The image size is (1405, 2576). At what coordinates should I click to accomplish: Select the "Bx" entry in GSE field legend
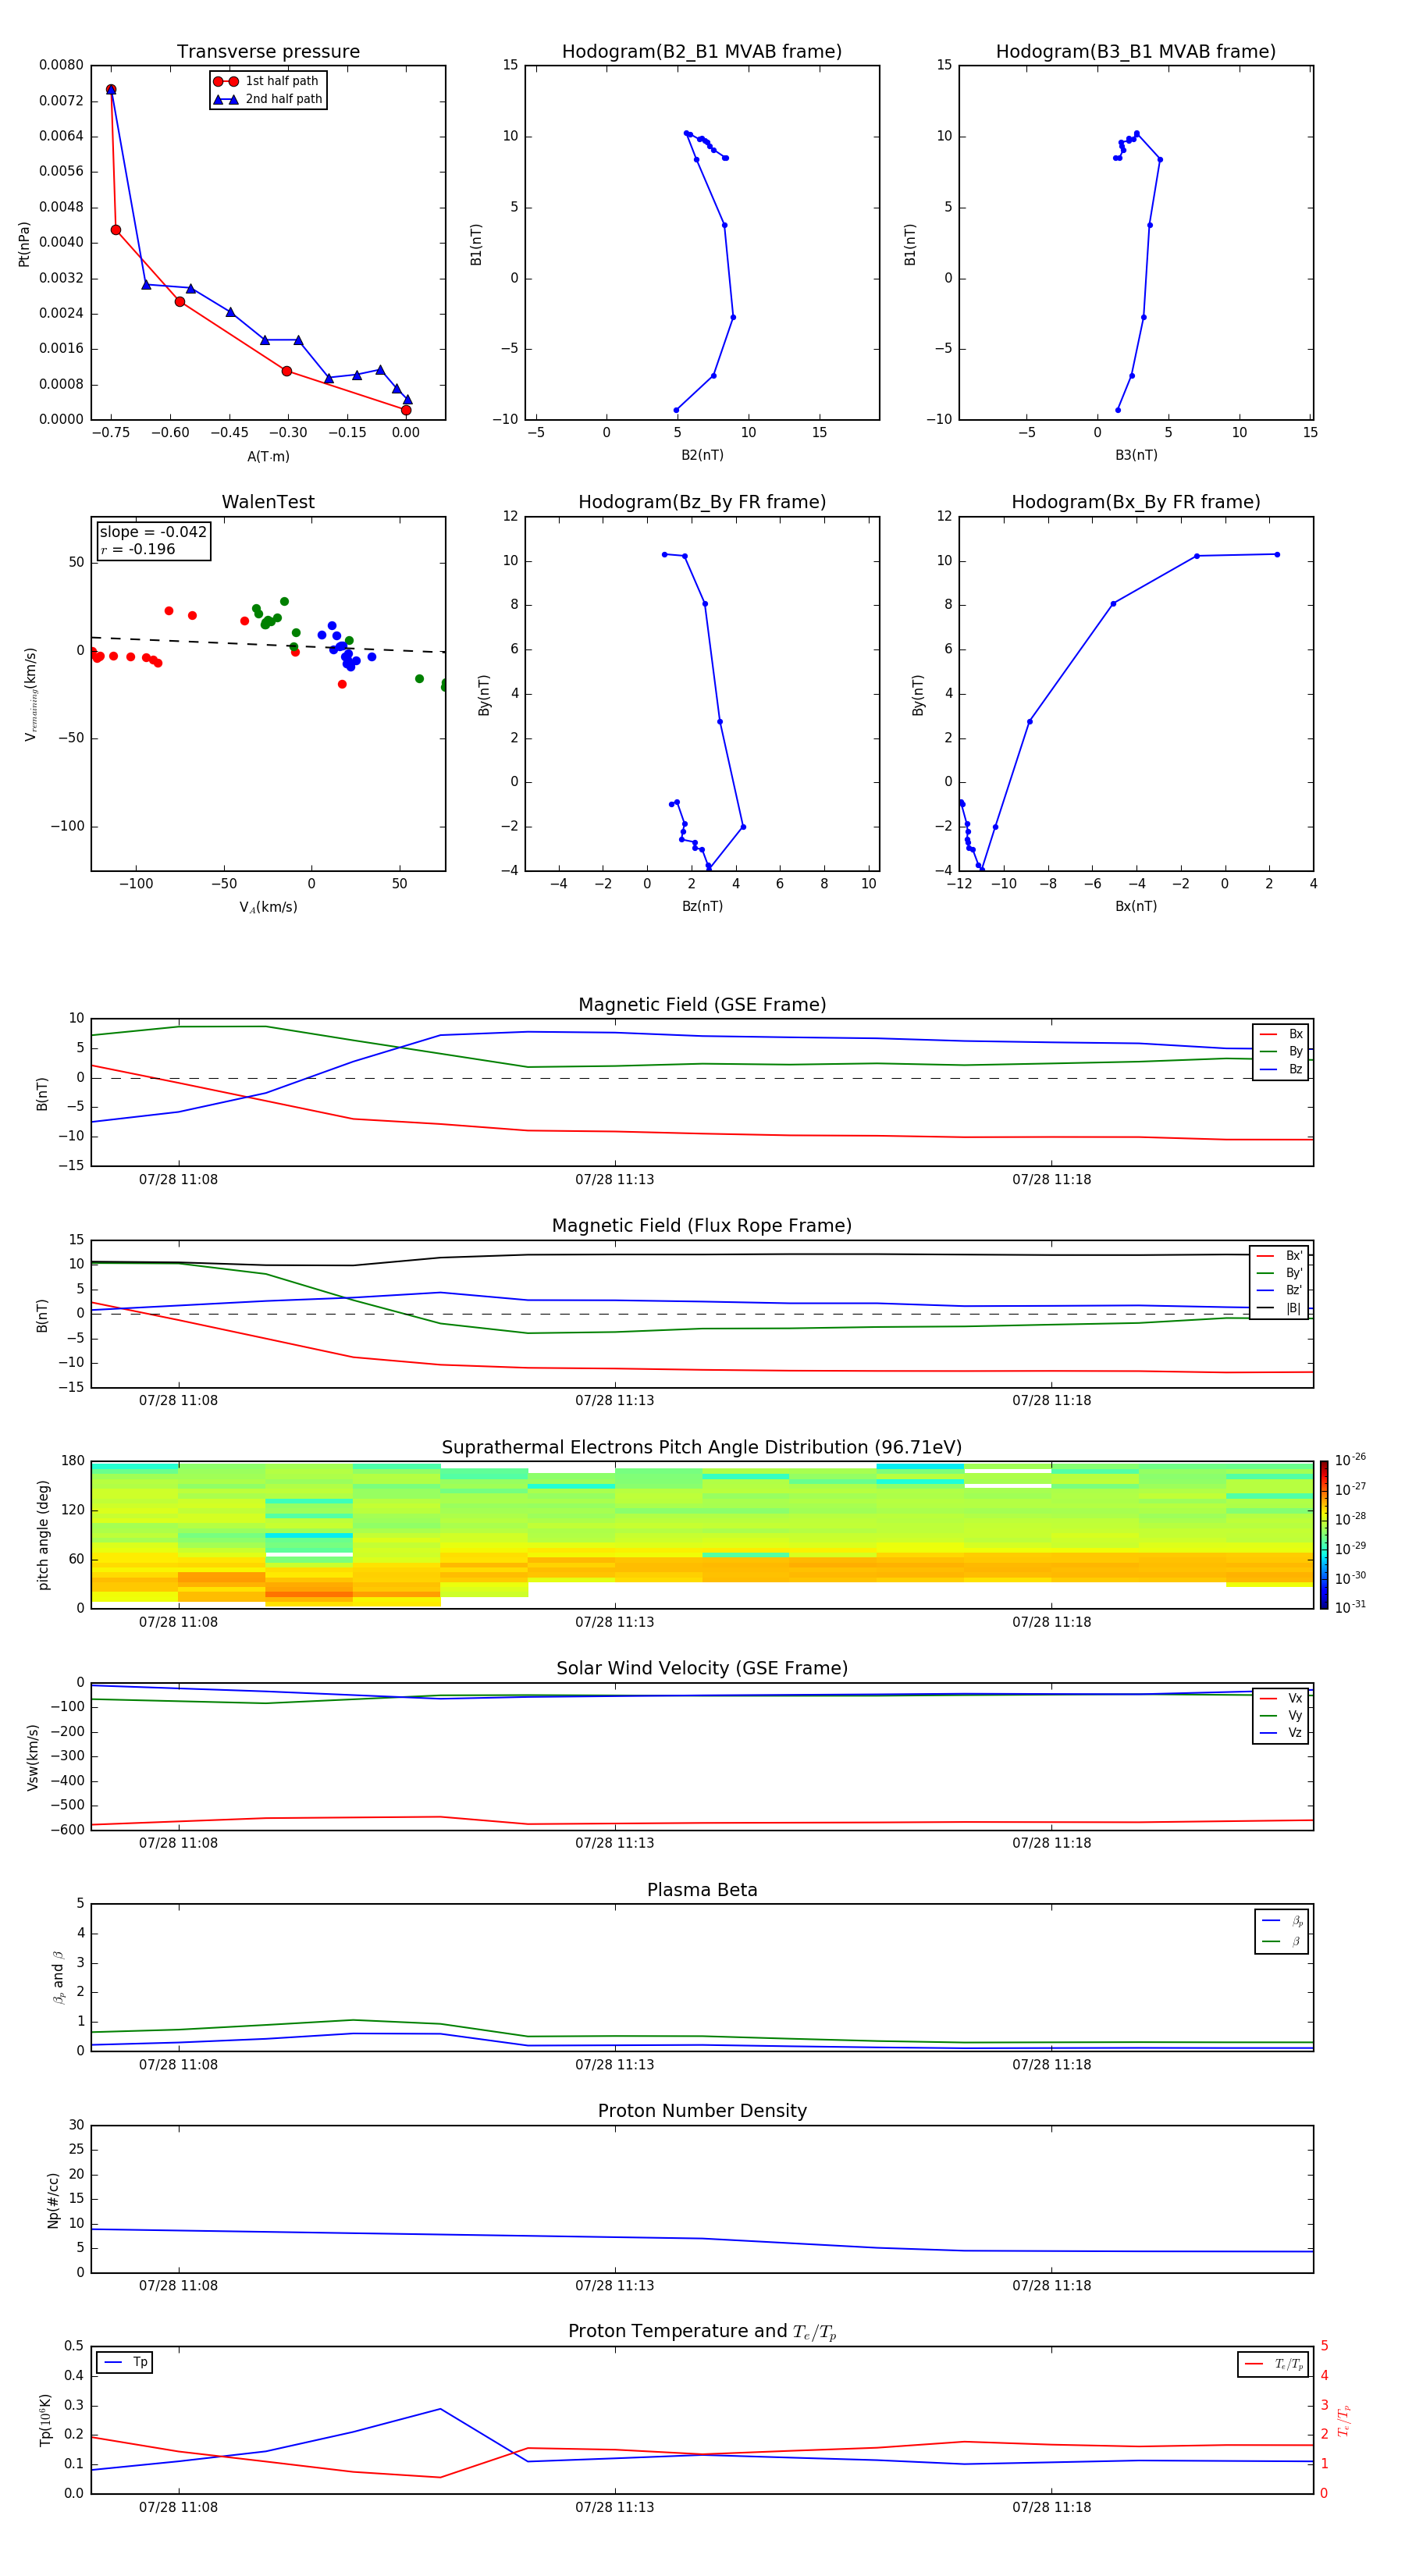coord(1281,1034)
